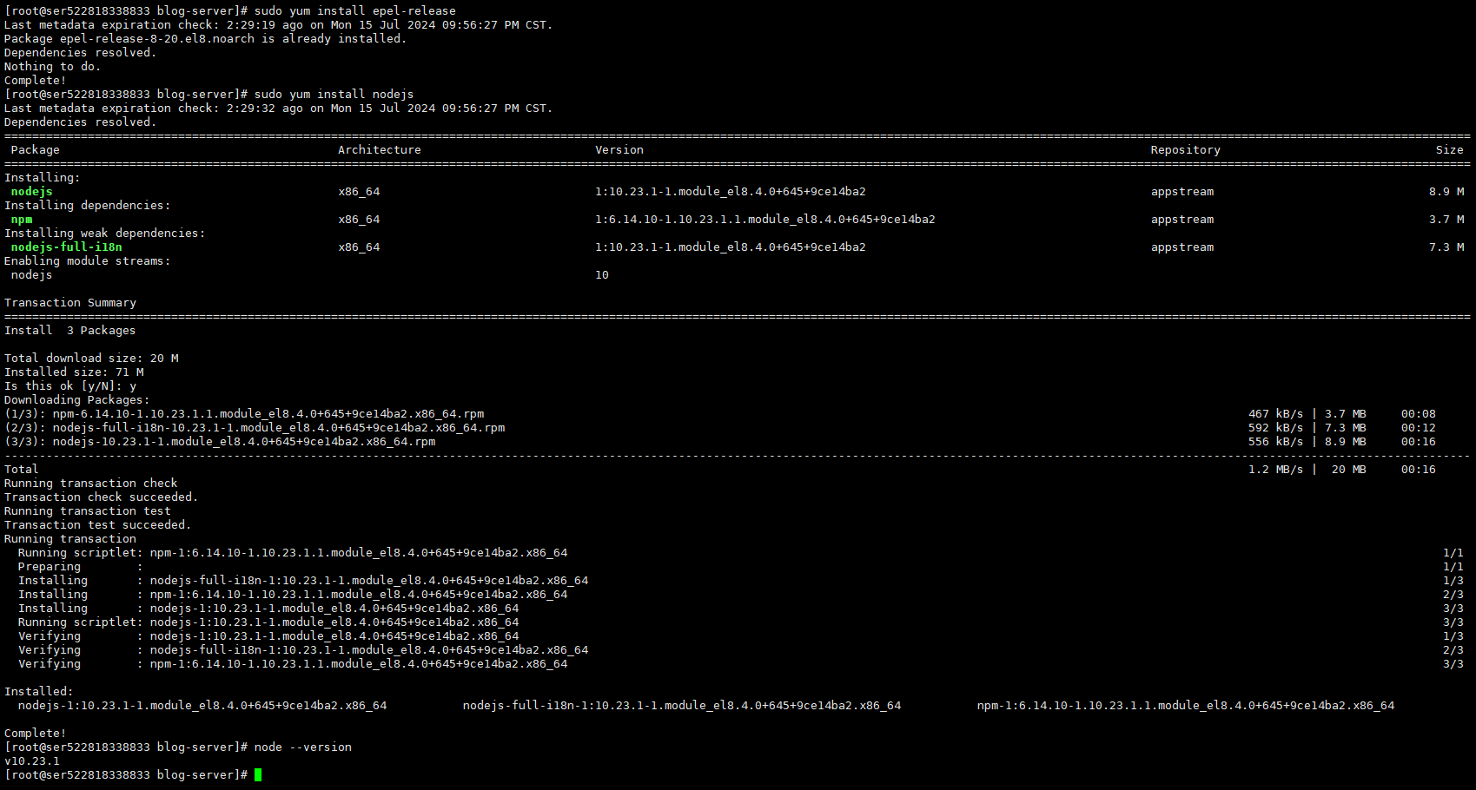Viewport: 1476px width, 790px height.
Task: Click the 'Total' row label under downloads
Action: [x=22, y=470]
